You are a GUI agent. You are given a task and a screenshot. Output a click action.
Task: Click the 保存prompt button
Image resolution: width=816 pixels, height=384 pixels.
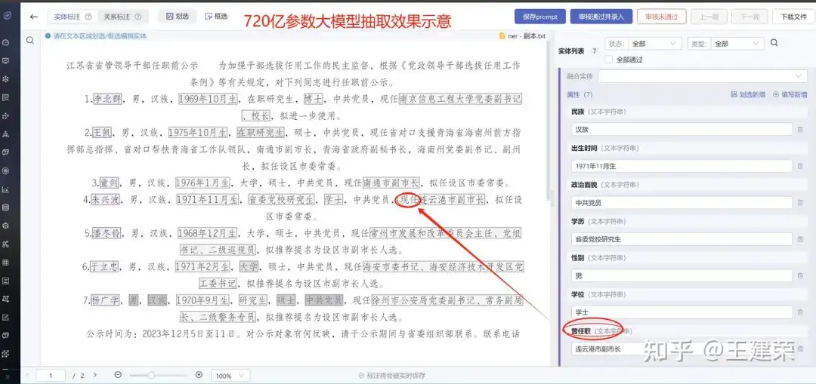tap(539, 17)
